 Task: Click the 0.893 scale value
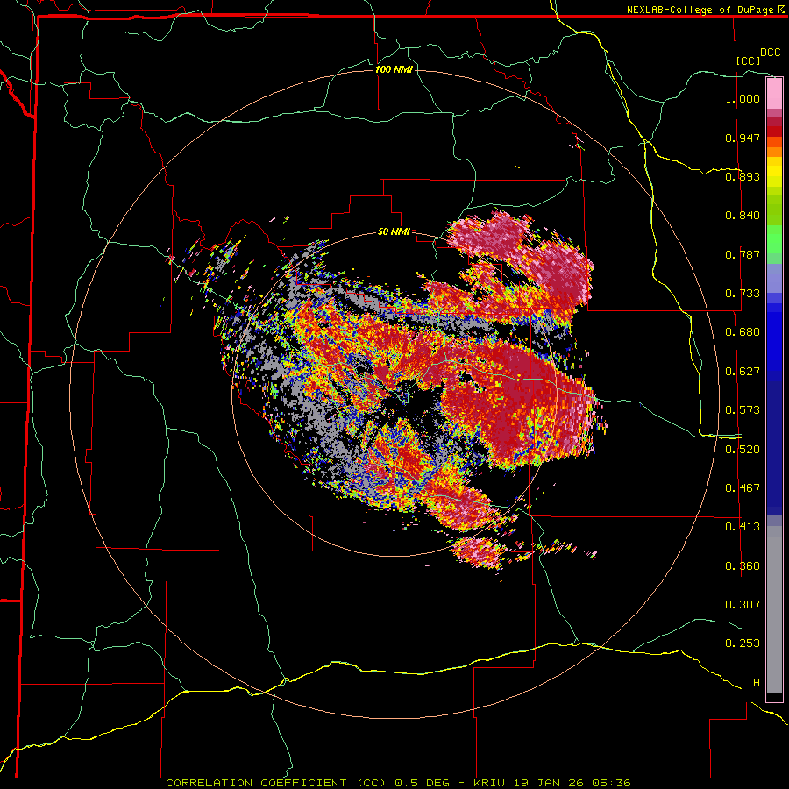pyautogui.click(x=743, y=176)
